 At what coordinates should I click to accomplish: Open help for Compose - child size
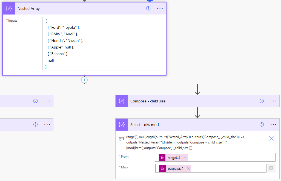262,101
